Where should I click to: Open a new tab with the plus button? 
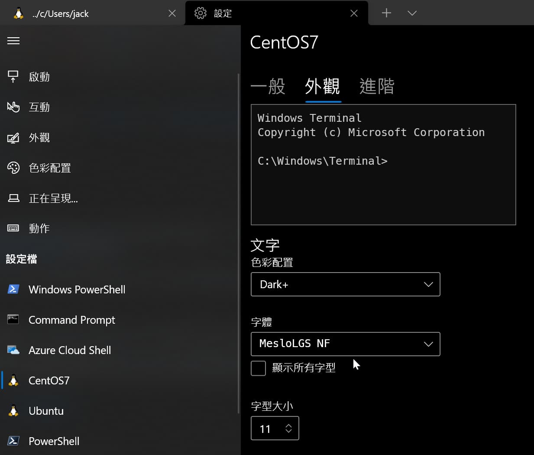click(x=386, y=13)
